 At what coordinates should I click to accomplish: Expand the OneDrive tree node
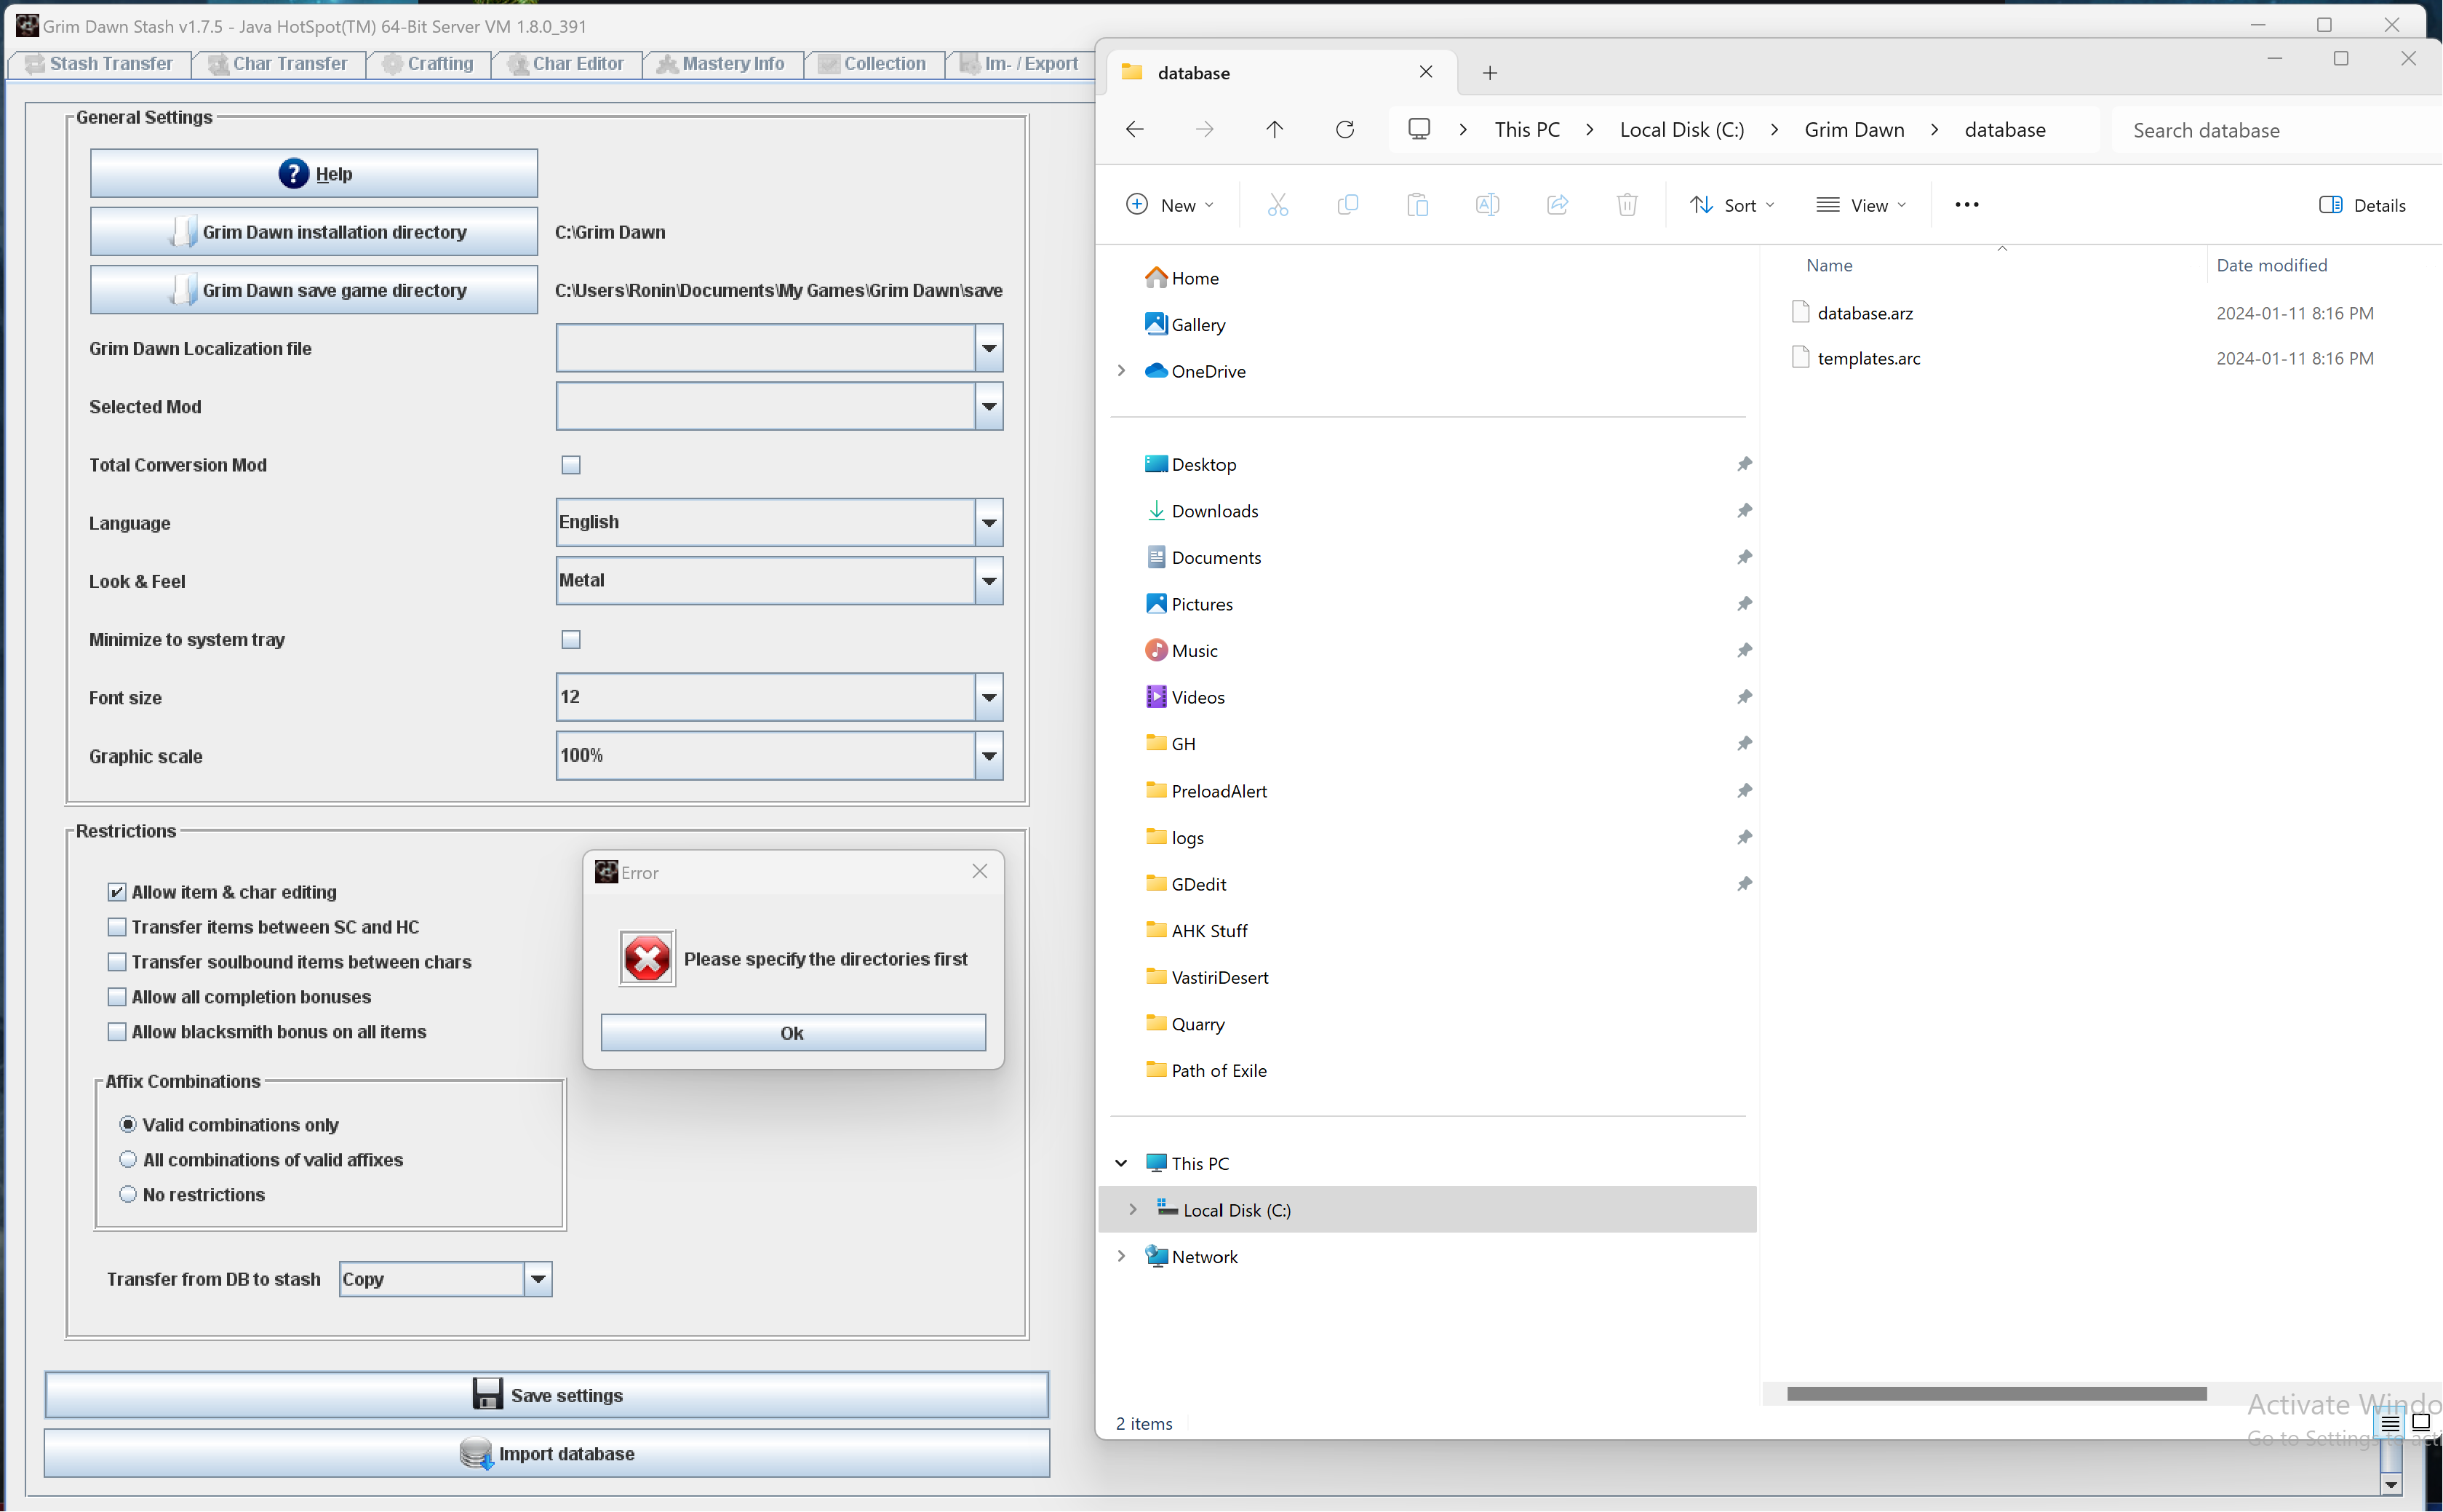click(1120, 371)
